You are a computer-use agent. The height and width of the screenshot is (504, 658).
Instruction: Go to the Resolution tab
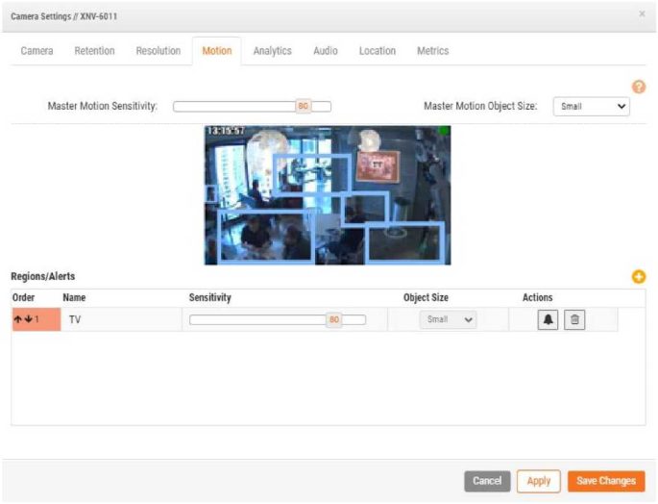(x=158, y=51)
